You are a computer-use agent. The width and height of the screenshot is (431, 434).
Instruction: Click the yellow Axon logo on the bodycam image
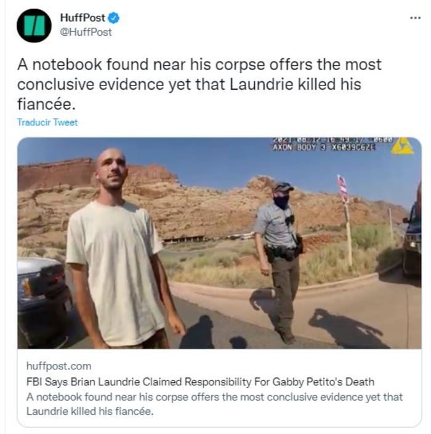402,146
